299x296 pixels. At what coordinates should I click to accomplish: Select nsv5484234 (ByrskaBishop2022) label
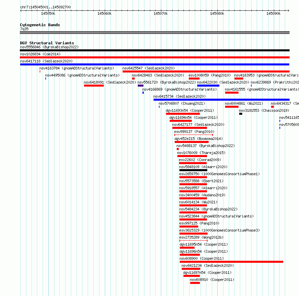208,209
